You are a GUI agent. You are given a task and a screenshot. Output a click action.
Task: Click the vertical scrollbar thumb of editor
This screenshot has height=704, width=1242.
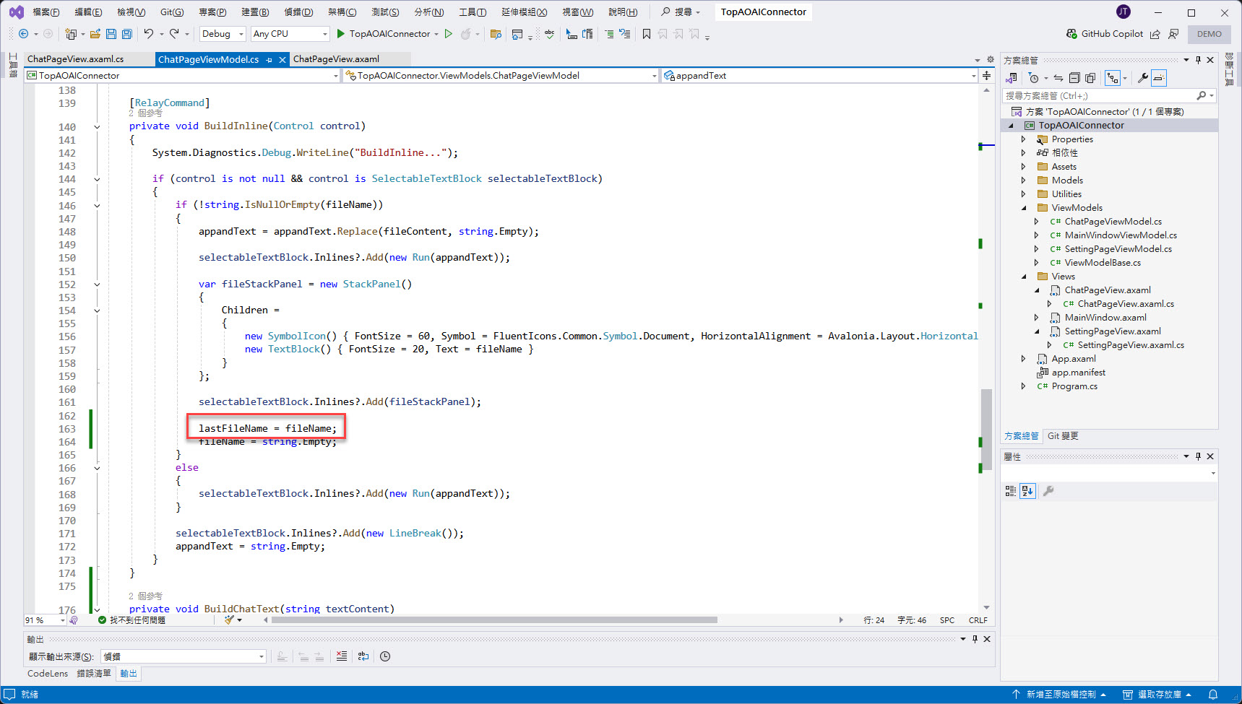[x=986, y=430]
